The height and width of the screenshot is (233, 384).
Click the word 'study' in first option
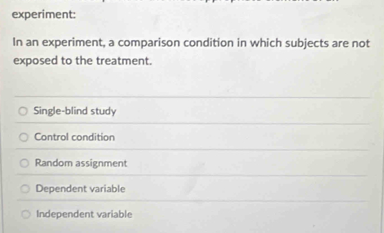(x=103, y=111)
